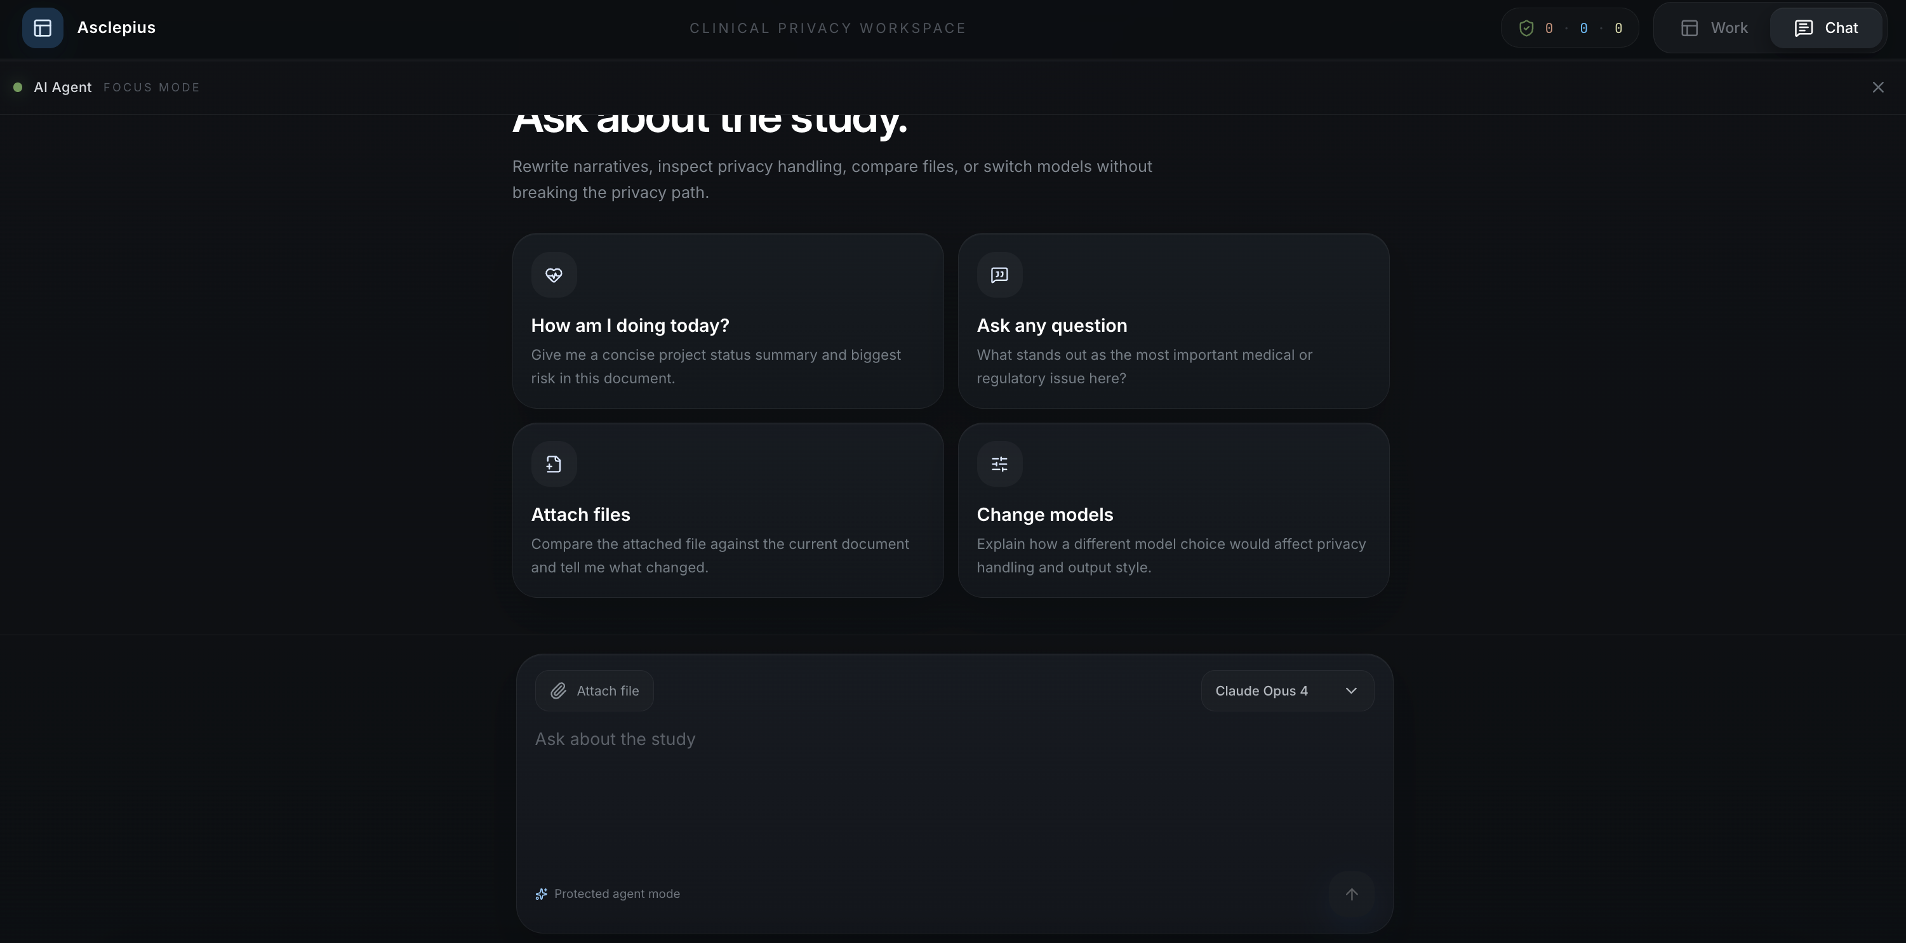Click the shield privacy counter icon
Screen dimensions: 1906x943
pos(1526,28)
